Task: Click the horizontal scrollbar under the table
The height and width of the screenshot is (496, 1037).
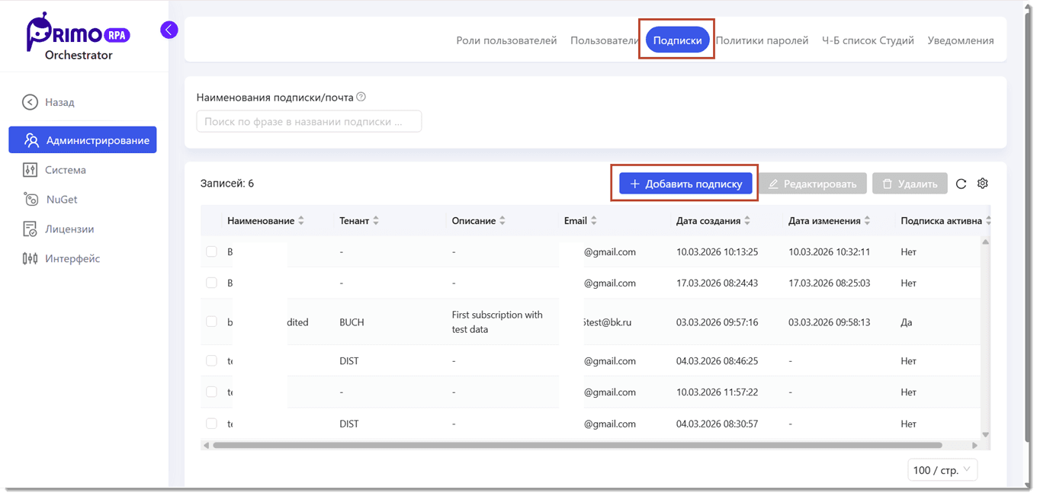Action: point(576,445)
